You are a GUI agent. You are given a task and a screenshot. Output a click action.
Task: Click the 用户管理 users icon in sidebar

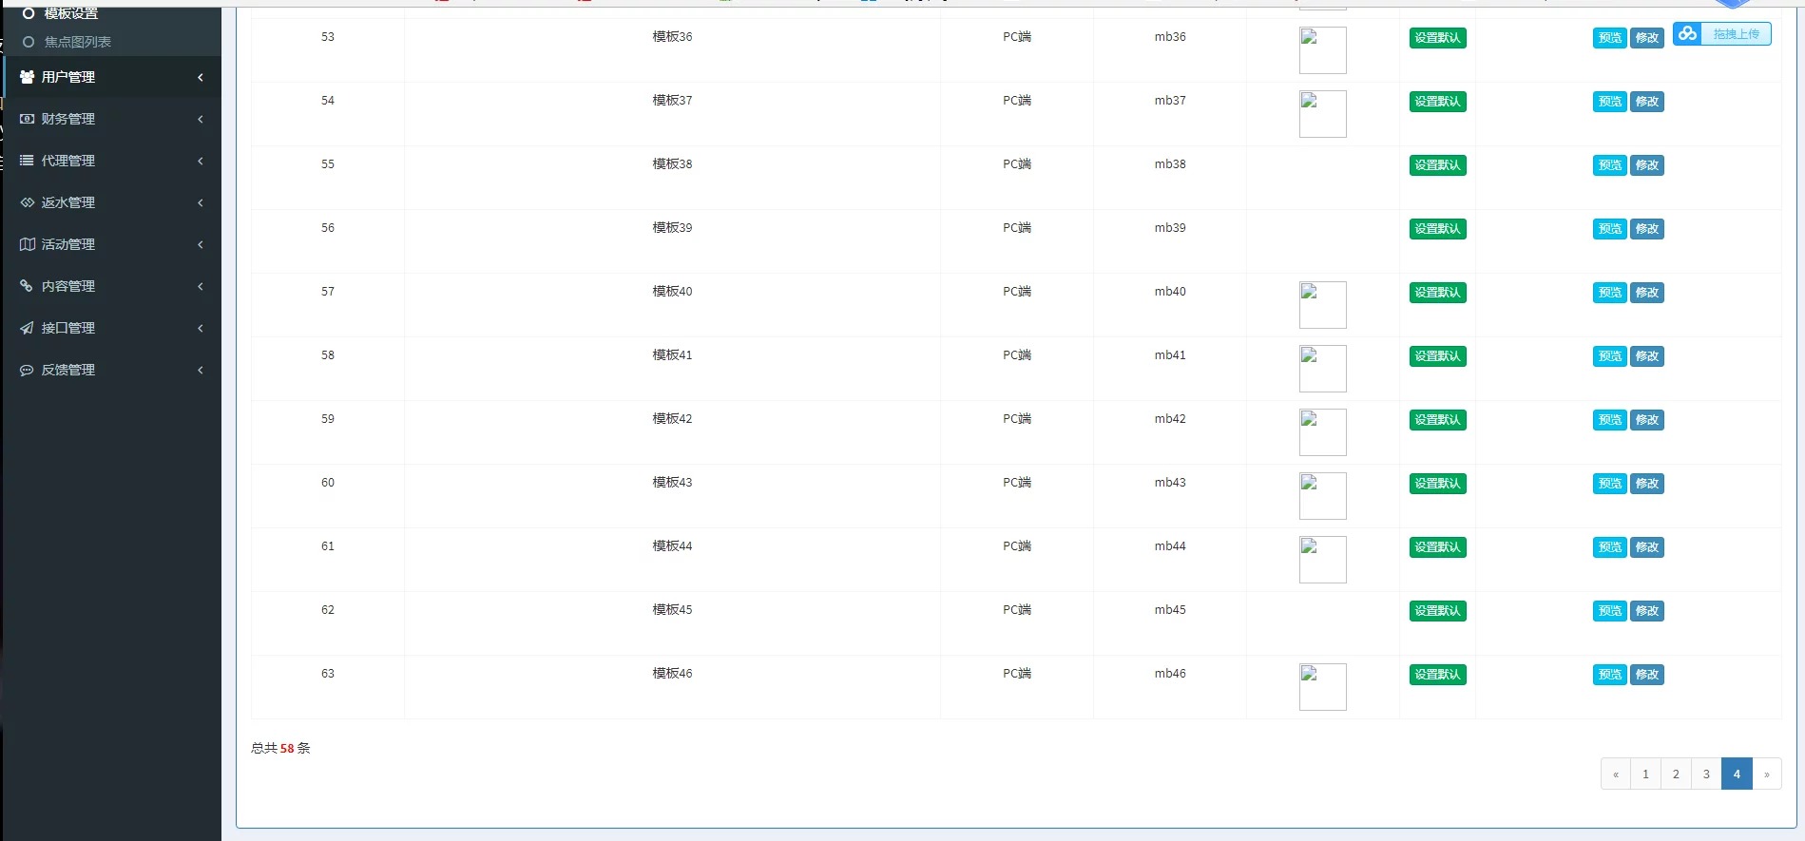(x=27, y=77)
